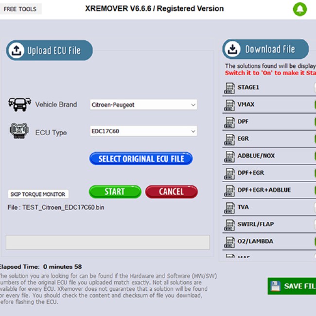
Task: Click the Upload ECU File banner
Action: point(50,50)
